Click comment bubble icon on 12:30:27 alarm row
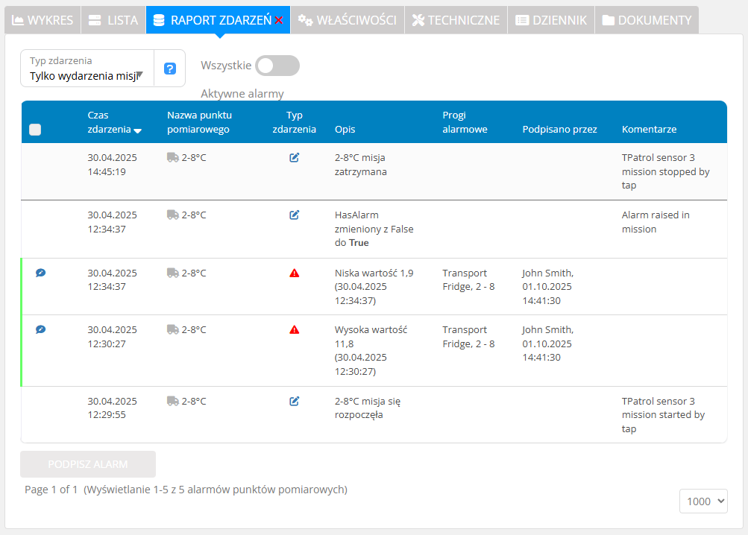The height and width of the screenshot is (535, 748). 41,329
